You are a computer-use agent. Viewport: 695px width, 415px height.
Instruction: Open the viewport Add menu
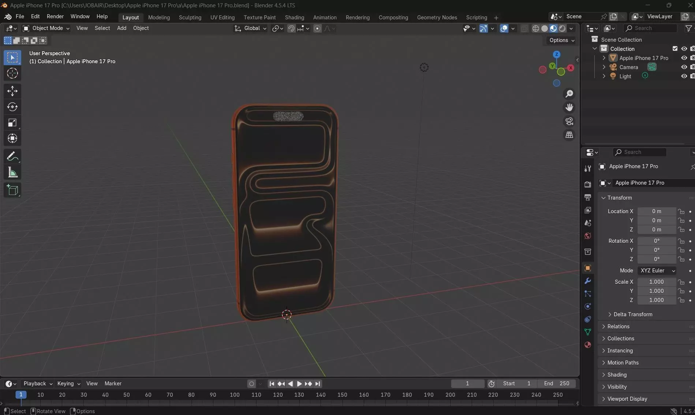[122, 28]
